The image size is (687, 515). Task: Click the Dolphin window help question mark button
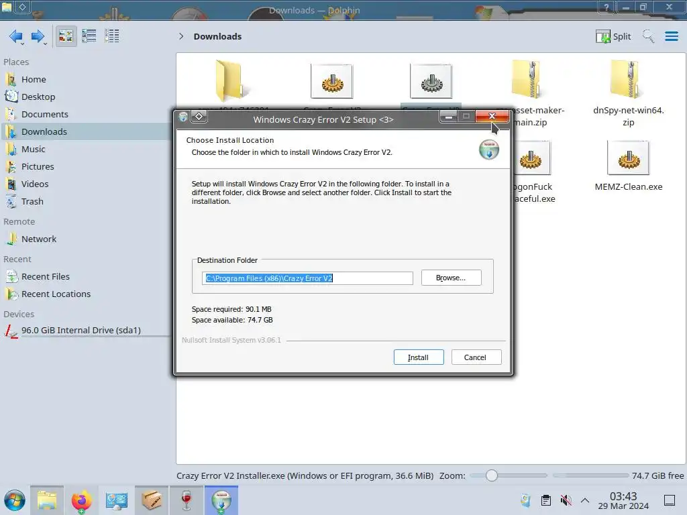(x=606, y=7)
